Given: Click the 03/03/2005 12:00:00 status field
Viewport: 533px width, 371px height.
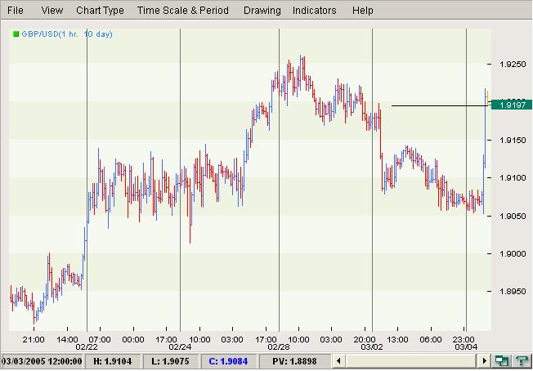Looking at the screenshot, I should [42, 361].
